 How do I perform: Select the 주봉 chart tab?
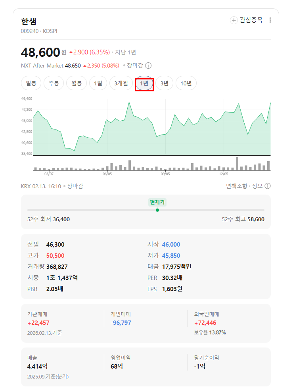point(54,83)
